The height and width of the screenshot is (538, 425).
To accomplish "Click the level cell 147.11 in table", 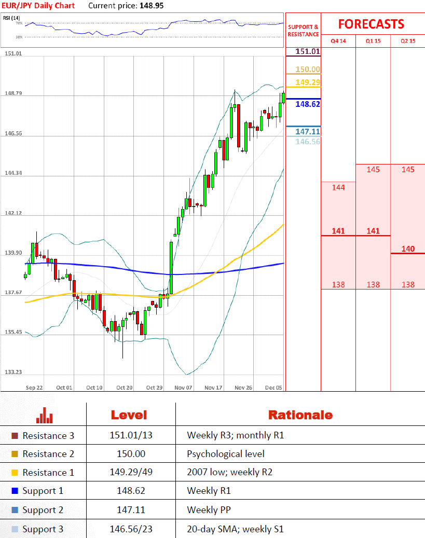I will coord(131,510).
